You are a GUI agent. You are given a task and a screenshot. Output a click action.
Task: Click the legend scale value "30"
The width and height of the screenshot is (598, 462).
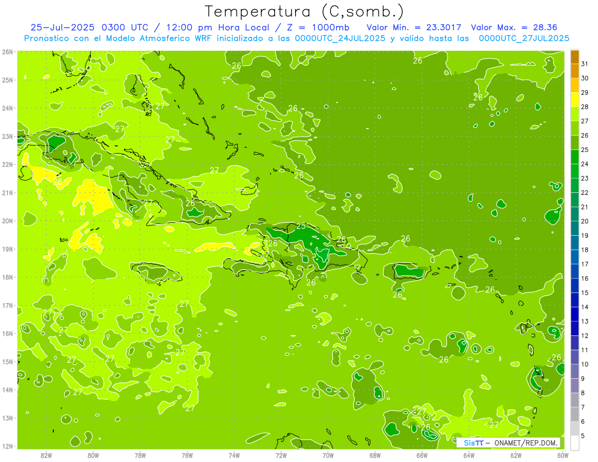(585, 78)
